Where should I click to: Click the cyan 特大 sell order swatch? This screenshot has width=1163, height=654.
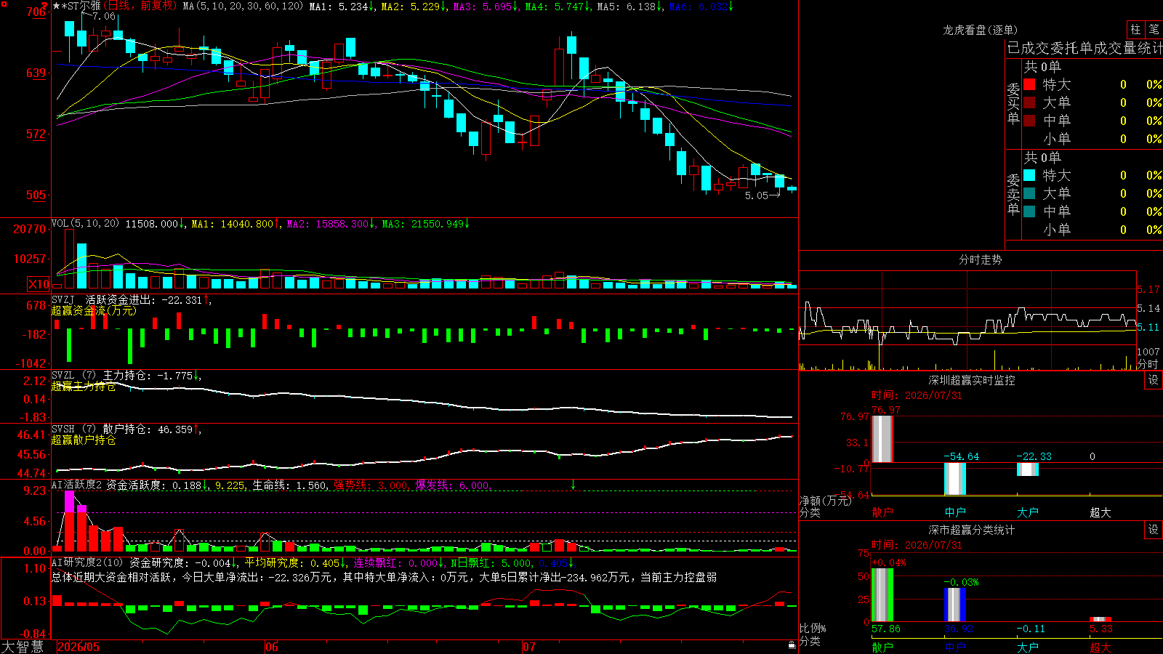(1029, 175)
